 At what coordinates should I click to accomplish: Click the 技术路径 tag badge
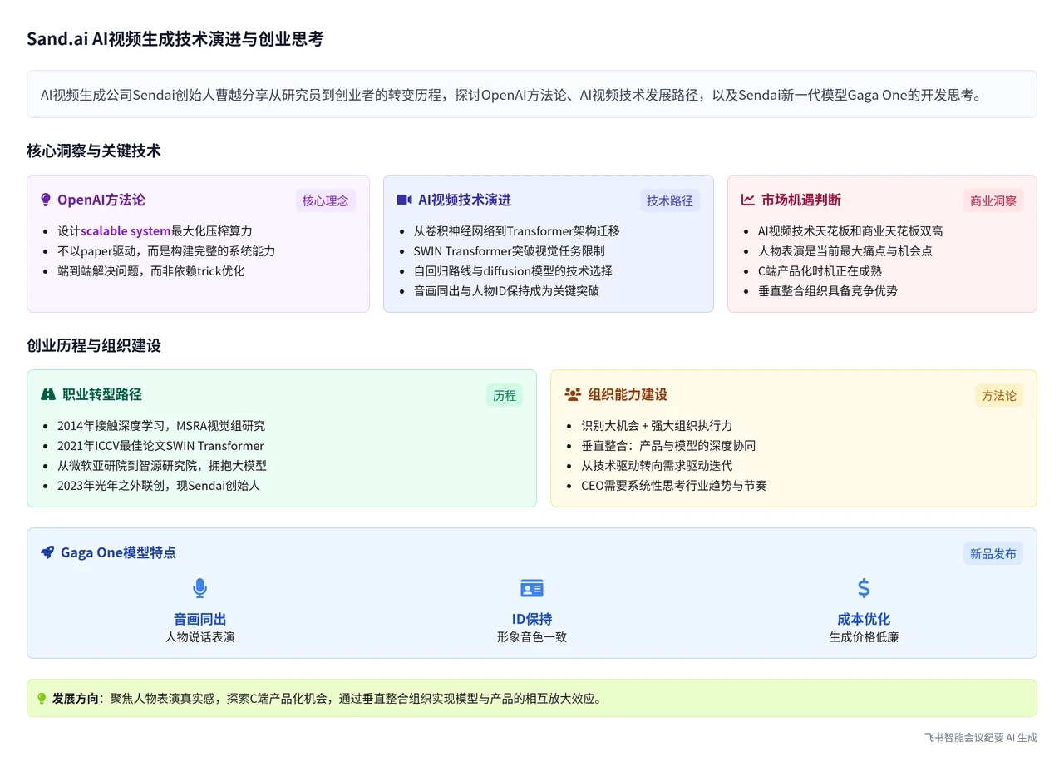[669, 200]
